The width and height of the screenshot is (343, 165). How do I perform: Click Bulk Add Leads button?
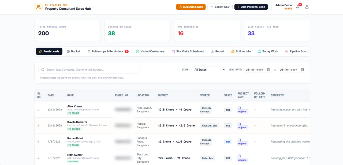(x=191, y=7)
